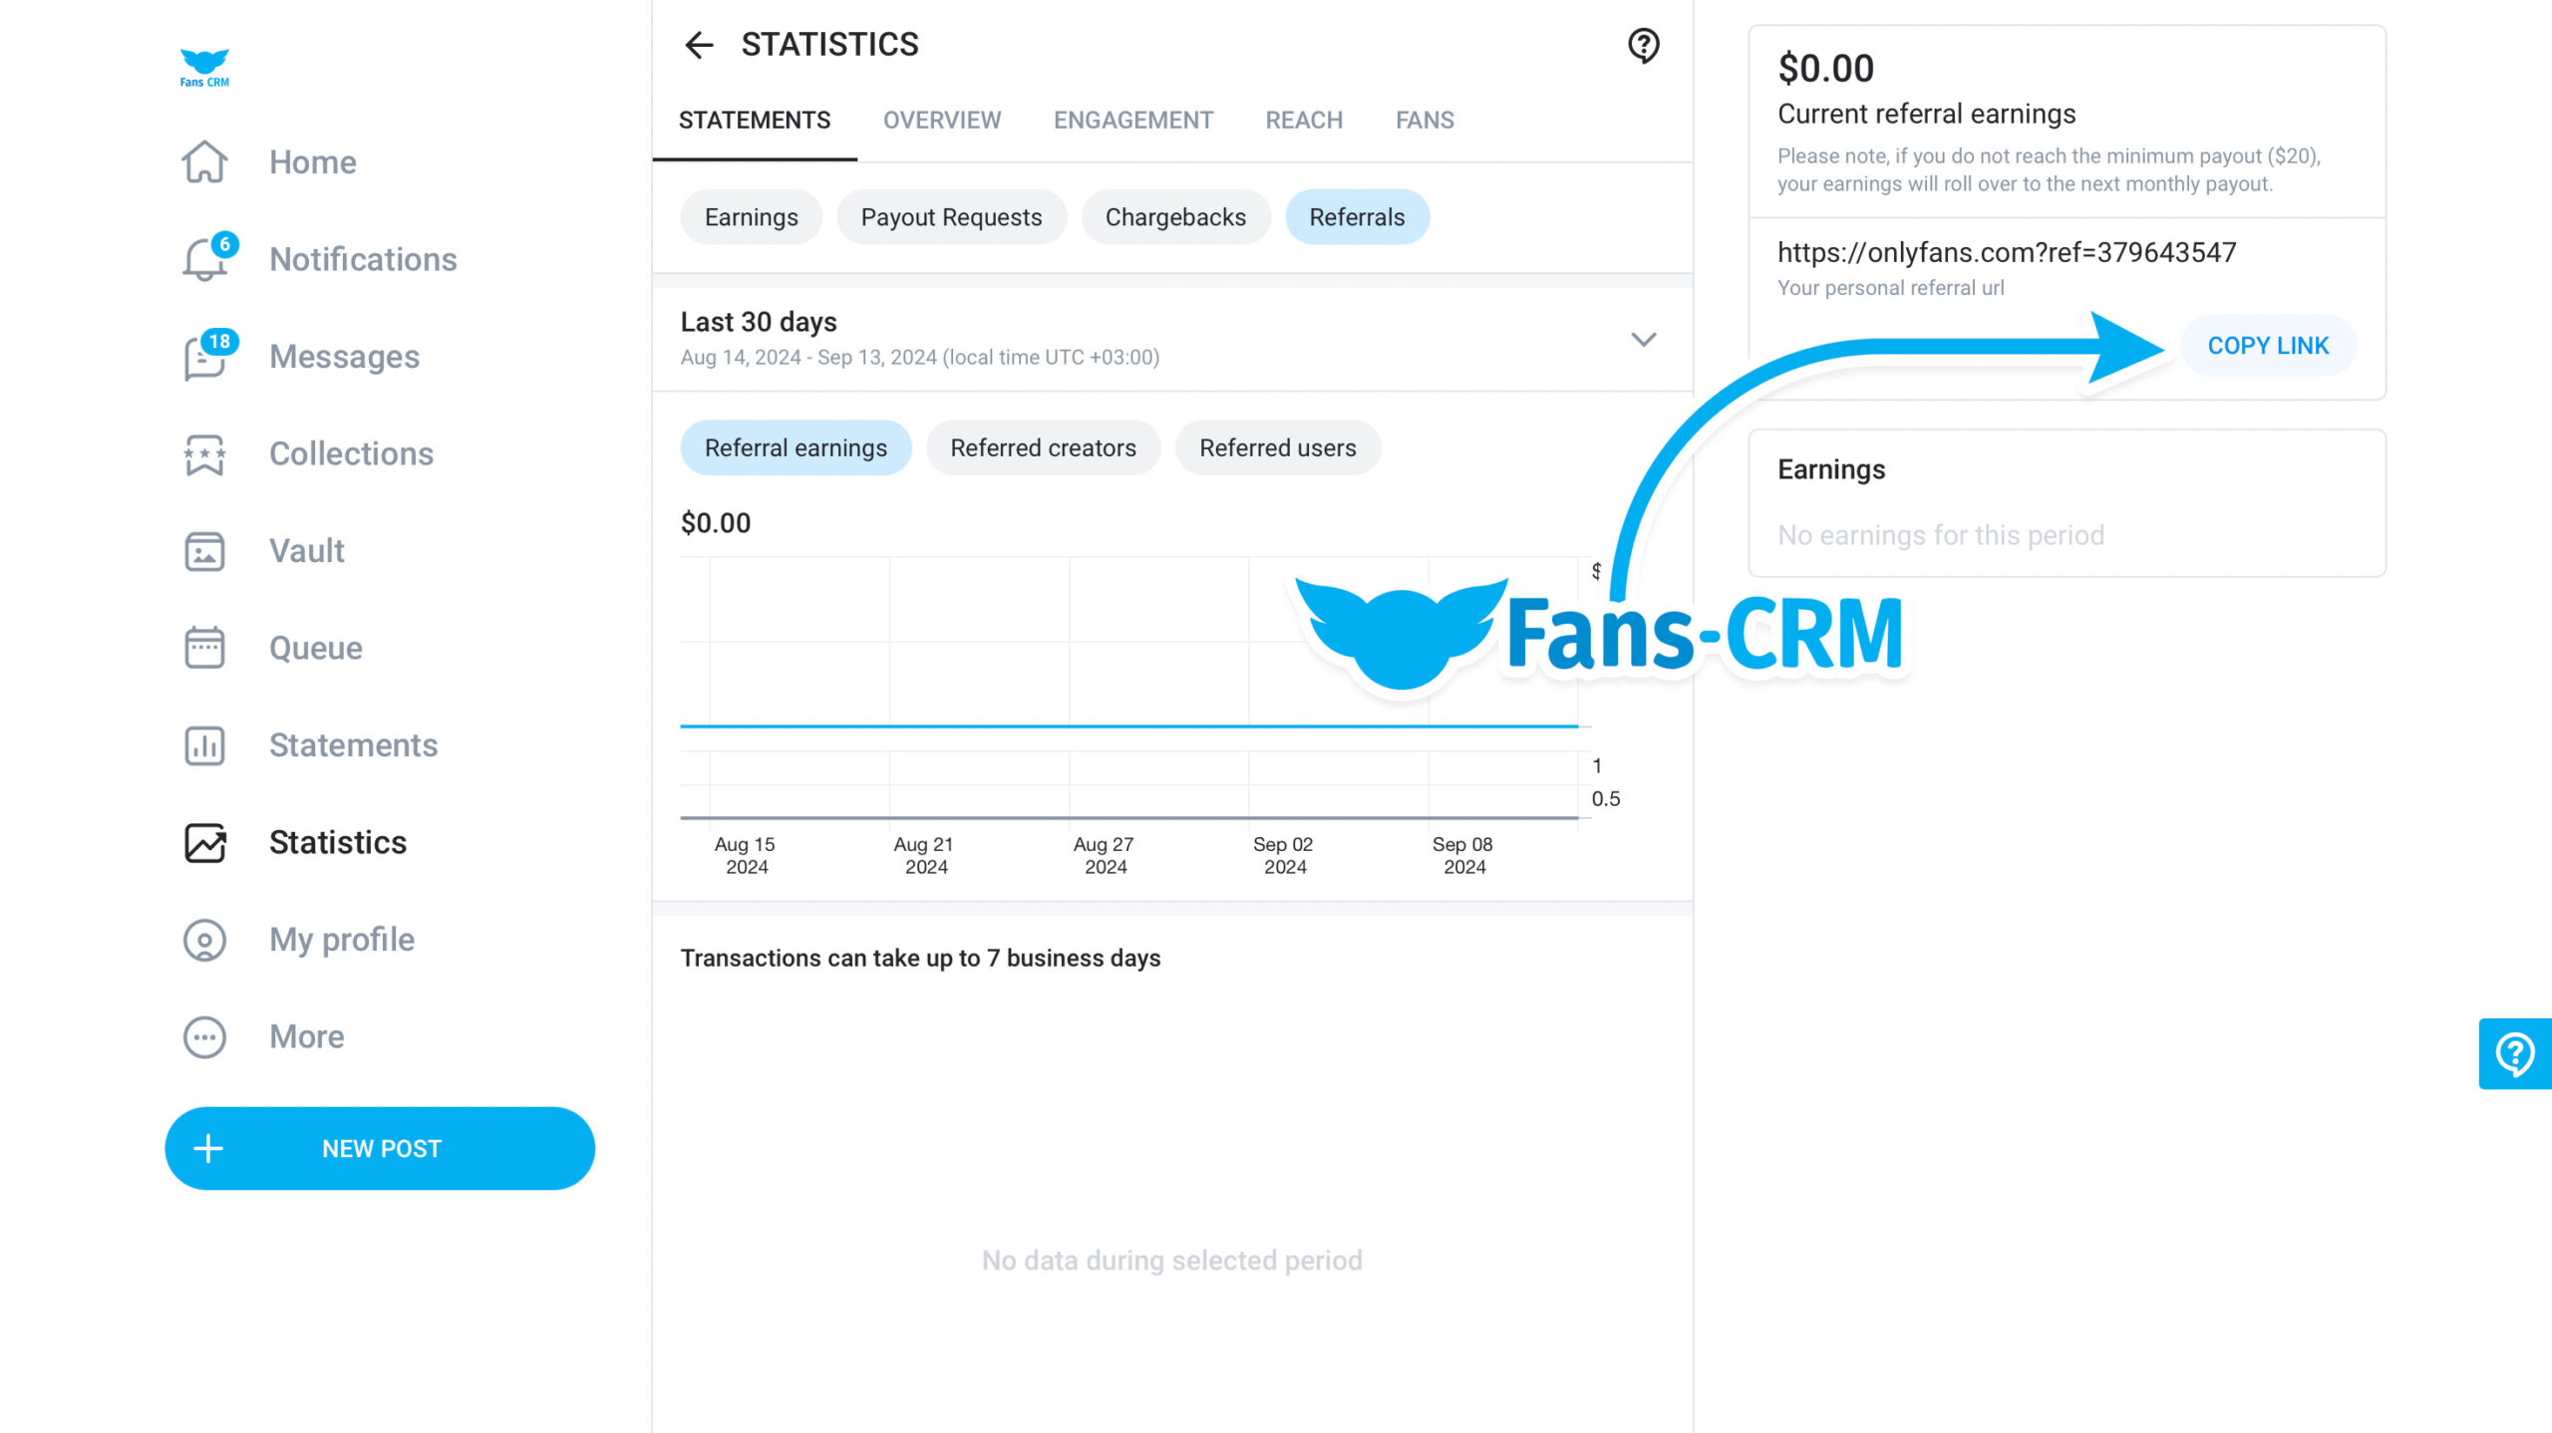Go to Home in sidebar
2552x1433 pixels.
tap(312, 161)
